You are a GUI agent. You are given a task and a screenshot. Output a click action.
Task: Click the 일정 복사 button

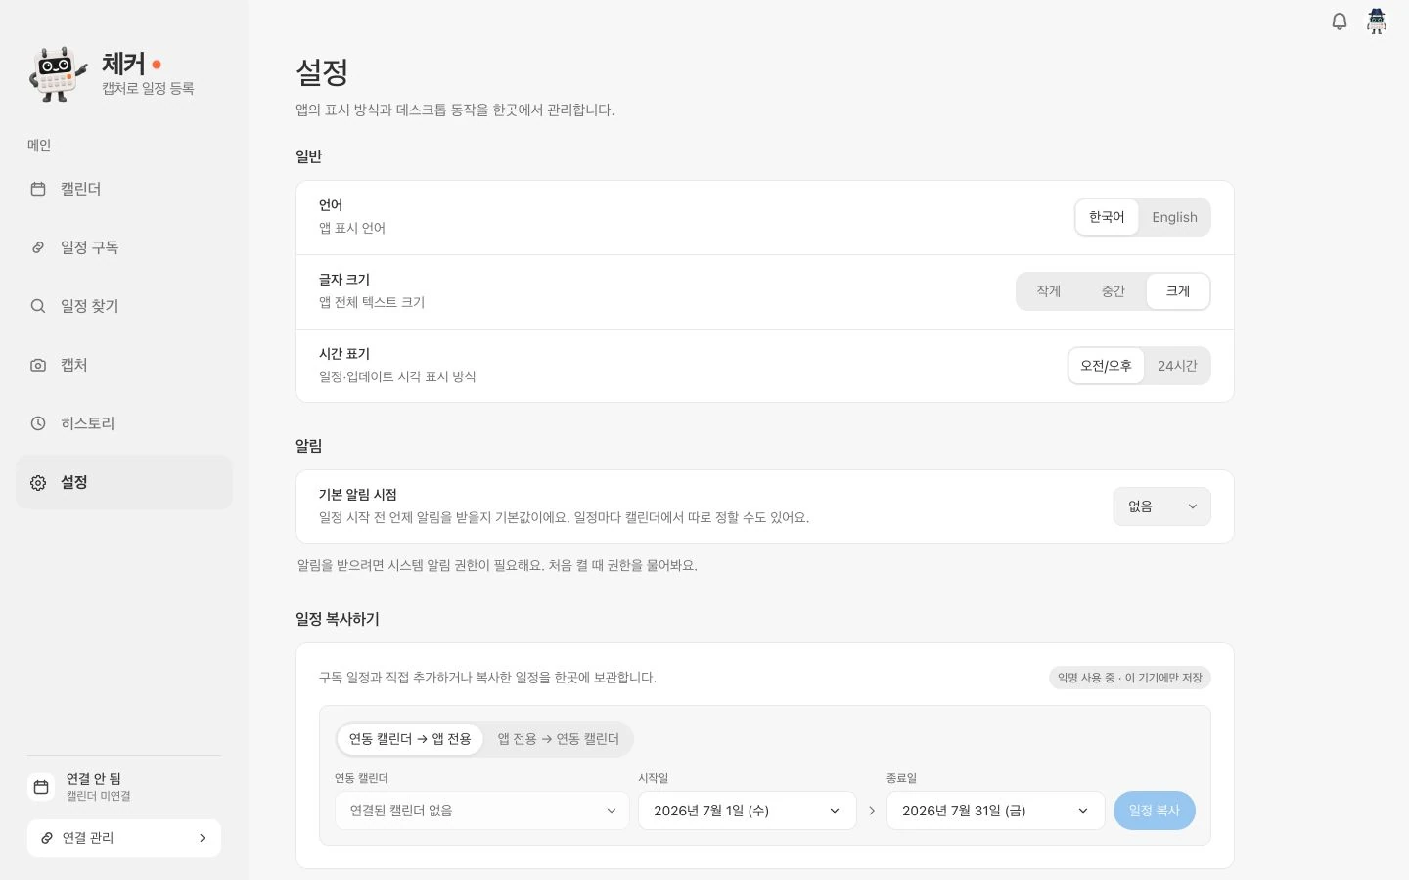point(1155,811)
